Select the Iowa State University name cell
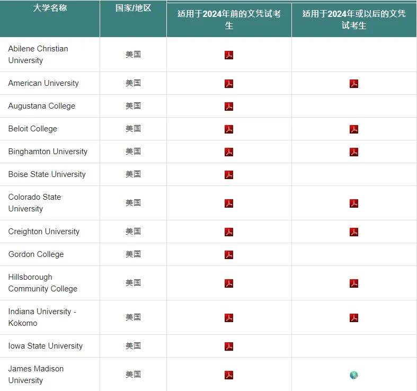The height and width of the screenshot is (391, 417). click(x=50, y=346)
